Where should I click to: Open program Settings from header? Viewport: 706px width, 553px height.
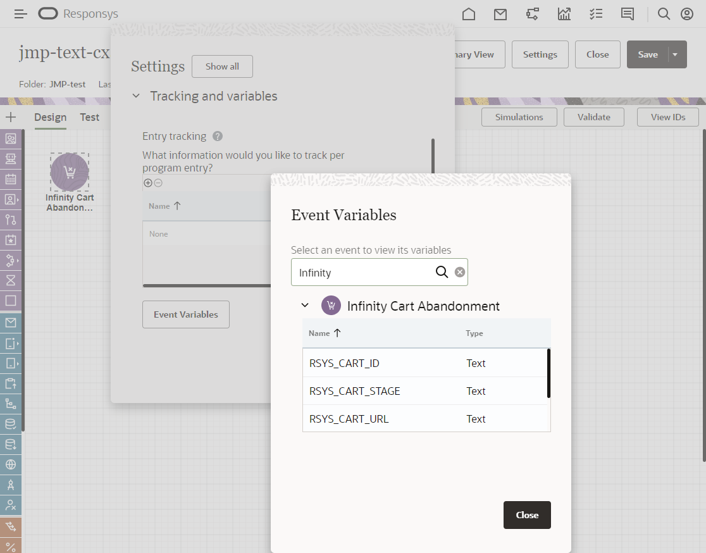pos(540,54)
